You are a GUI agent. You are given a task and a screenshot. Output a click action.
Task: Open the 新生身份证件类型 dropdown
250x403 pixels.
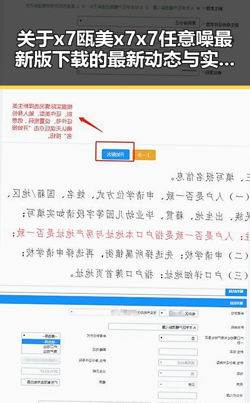point(178,362)
